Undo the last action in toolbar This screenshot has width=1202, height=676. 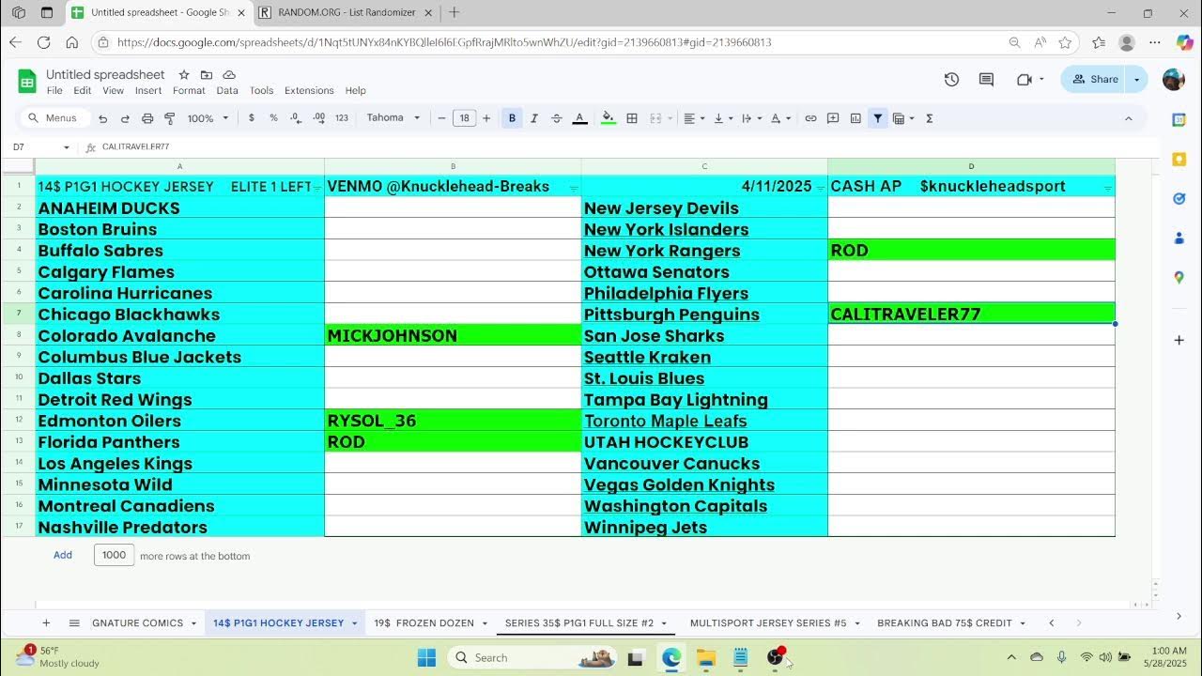pyautogui.click(x=102, y=118)
